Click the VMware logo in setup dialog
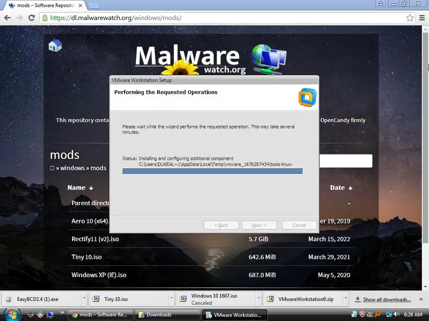The height and width of the screenshot is (321, 429). (x=307, y=97)
